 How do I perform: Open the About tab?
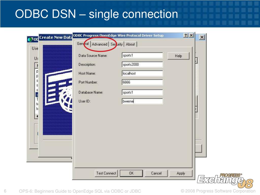(x=130, y=44)
